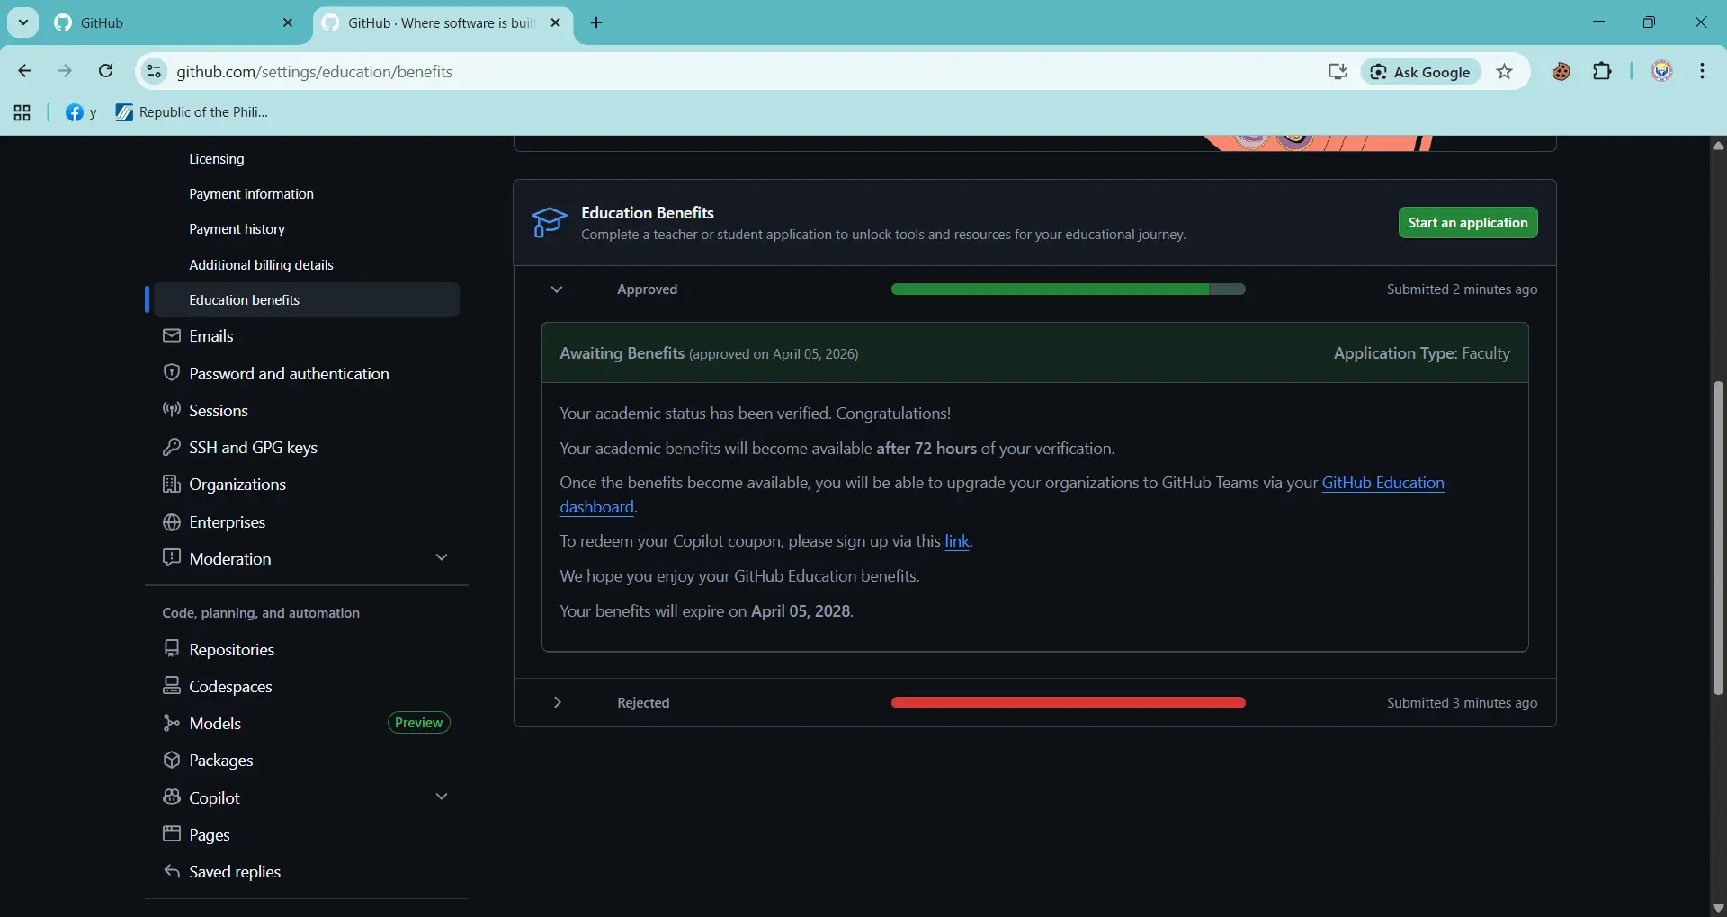Open the dashboard link

[x=596, y=507]
